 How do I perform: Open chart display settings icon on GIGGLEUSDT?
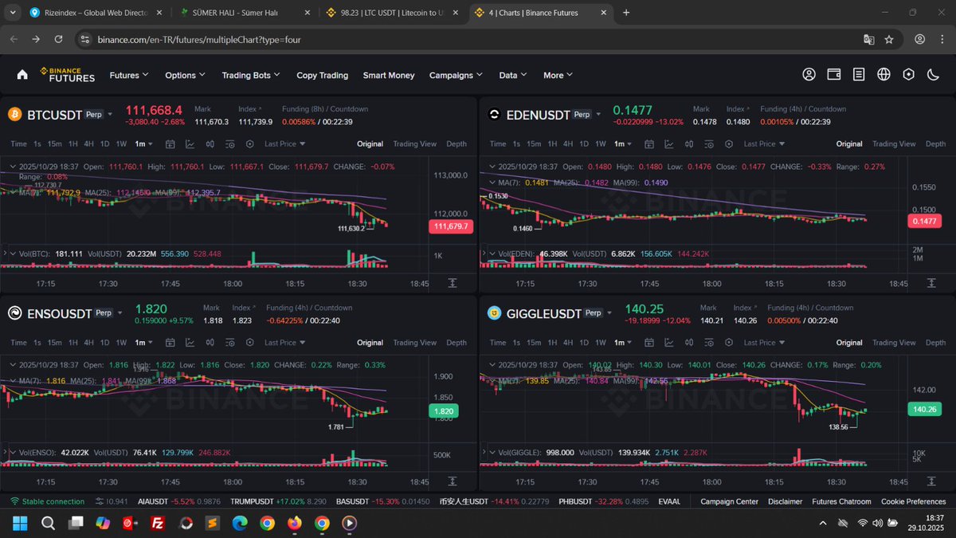709,343
